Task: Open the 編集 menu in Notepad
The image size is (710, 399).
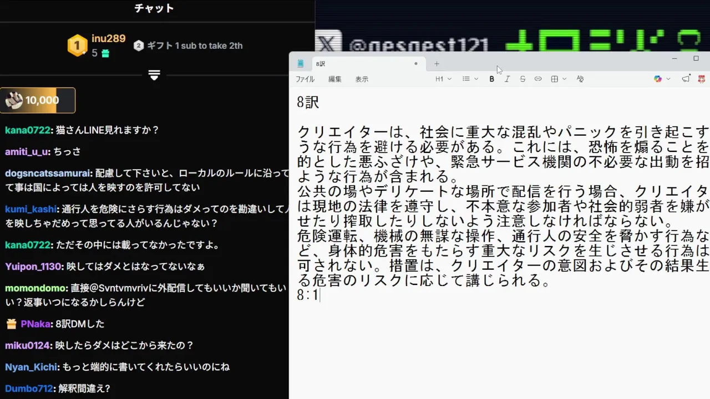Action: tap(334, 79)
